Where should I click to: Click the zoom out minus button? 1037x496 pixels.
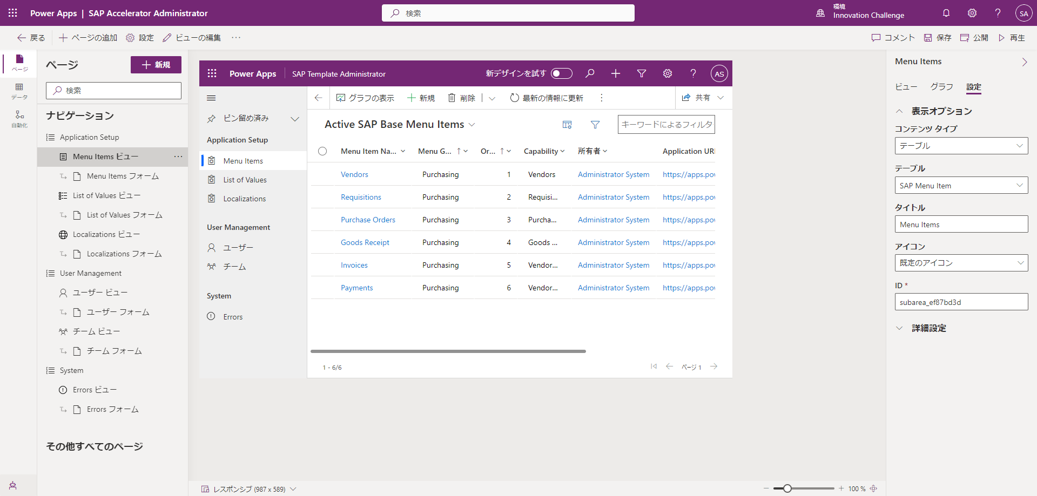click(x=766, y=488)
